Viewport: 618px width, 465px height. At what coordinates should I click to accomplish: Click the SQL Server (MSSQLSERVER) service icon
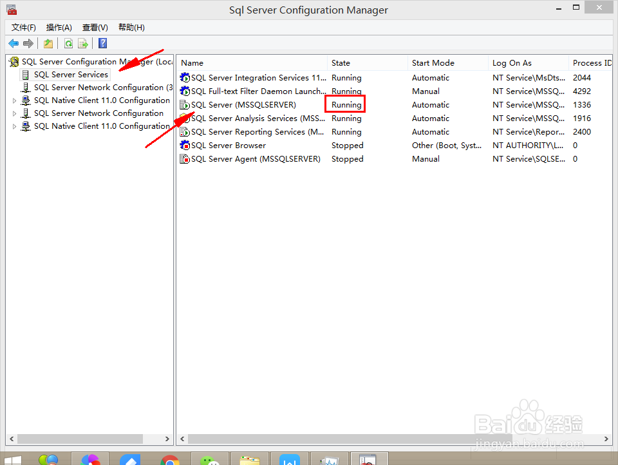(185, 104)
